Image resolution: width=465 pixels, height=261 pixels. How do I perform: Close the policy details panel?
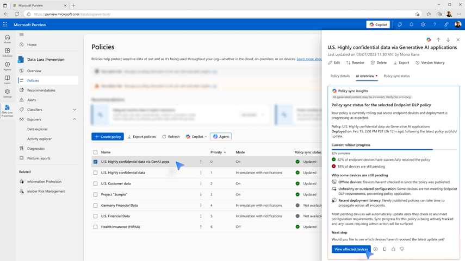[x=458, y=40]
